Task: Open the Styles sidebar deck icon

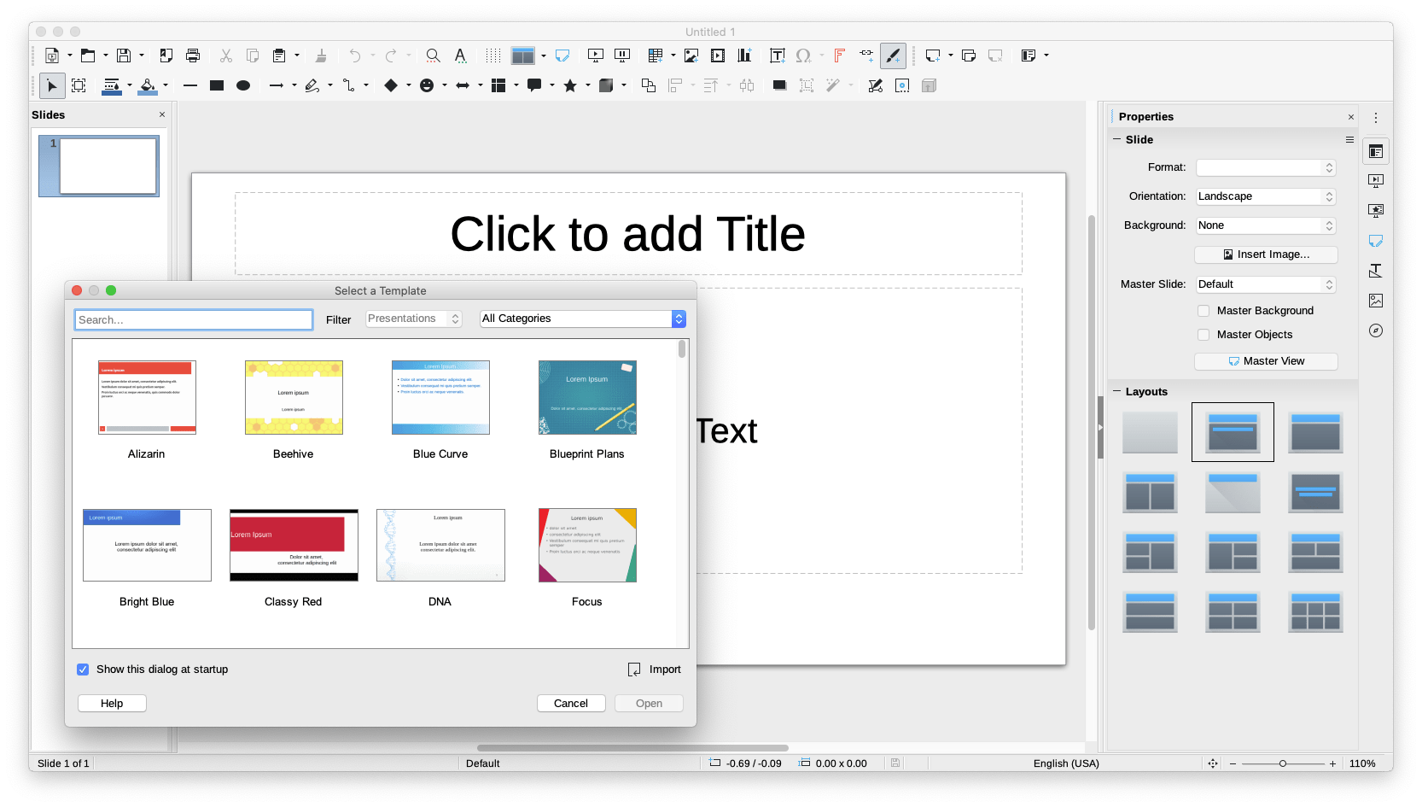Action: [1376, 271]
